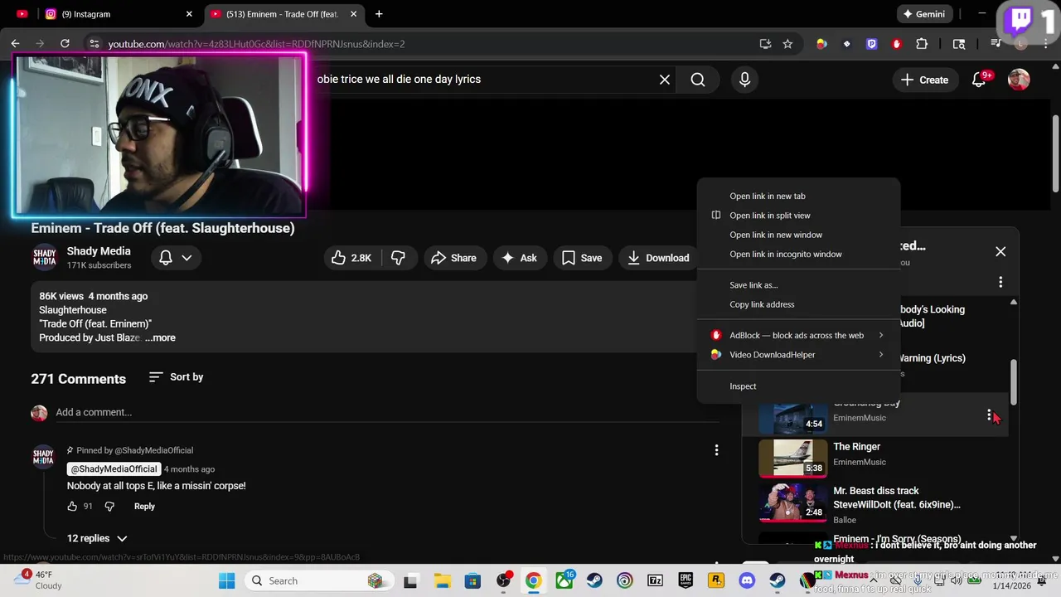The height and width of the screenshot is (597, 1061).
Task: Expand the description with ...more
Action: click(160, 337)
